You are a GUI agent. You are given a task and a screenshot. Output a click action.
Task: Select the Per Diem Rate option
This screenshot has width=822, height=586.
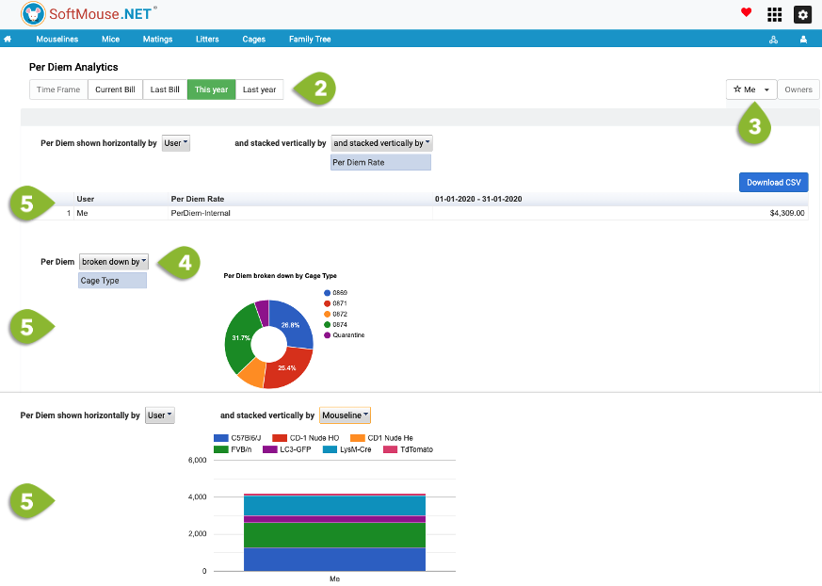click(380, 163)
